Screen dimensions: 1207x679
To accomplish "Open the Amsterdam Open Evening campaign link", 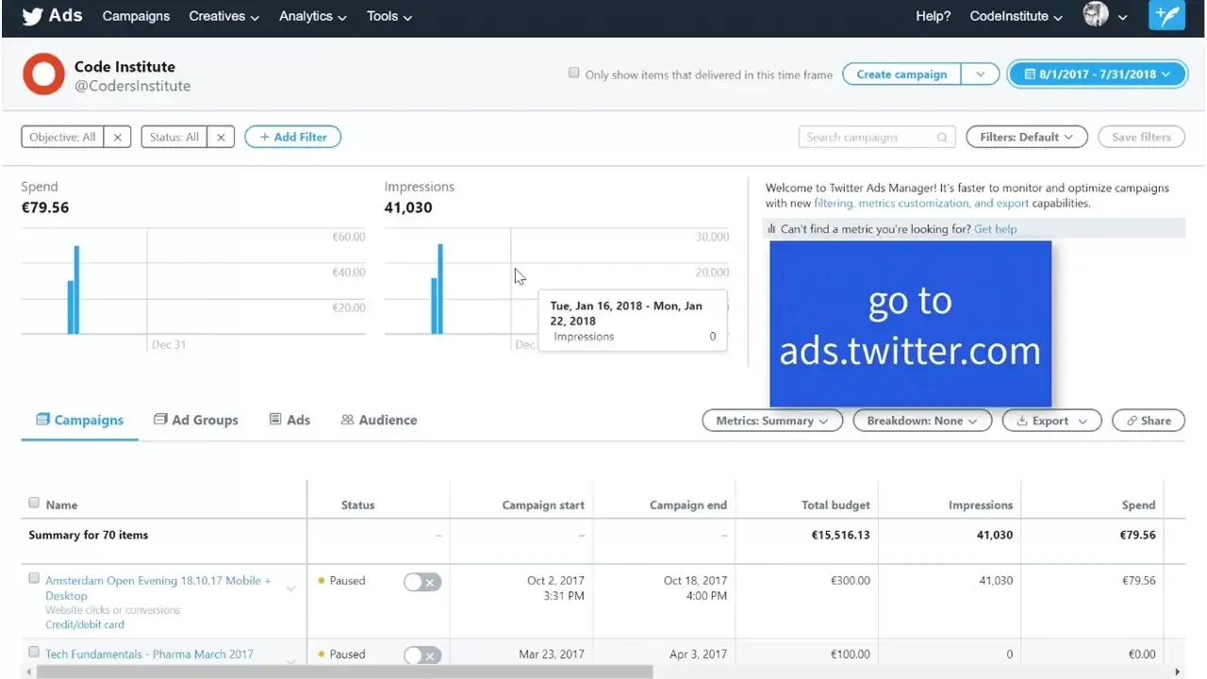I will 158,588.
